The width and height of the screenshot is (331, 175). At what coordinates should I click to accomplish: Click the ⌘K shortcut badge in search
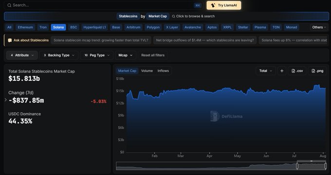coord(198,5)
